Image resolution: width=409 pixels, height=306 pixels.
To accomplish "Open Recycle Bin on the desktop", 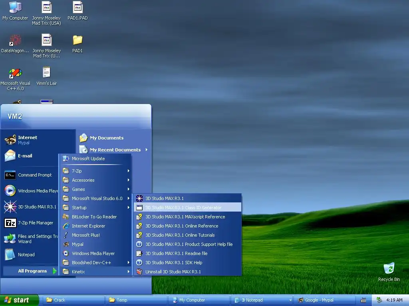I will coord(389,272).
